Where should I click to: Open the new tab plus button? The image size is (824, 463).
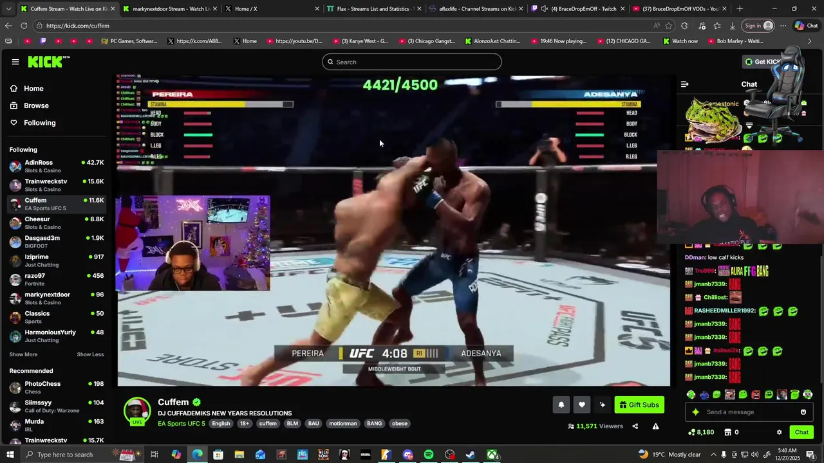(740, 9)
